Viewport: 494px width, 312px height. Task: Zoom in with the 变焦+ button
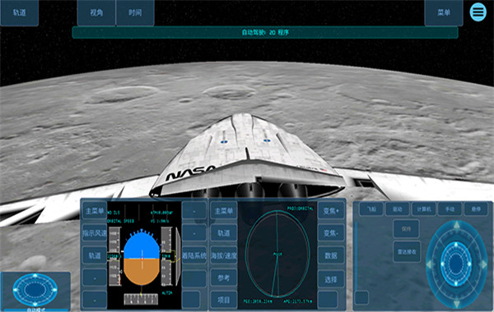tap(331, 211)
